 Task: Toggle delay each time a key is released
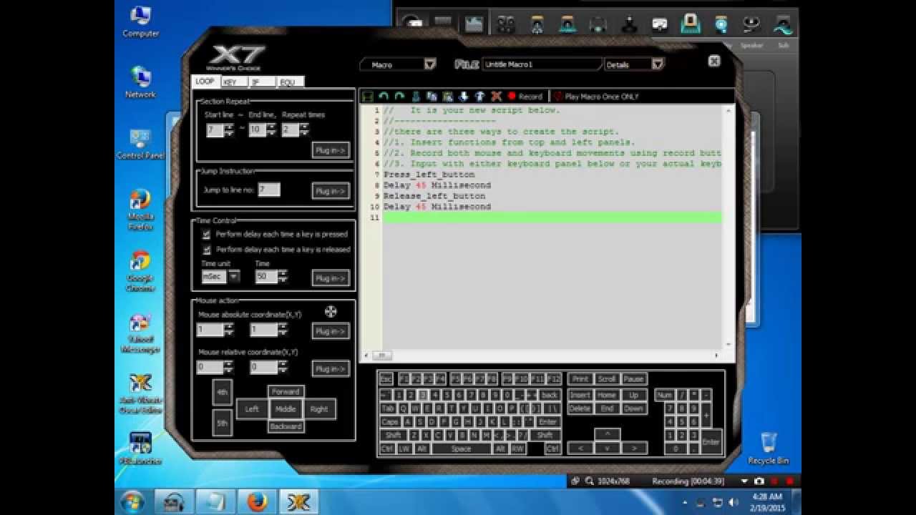(207, 250)
